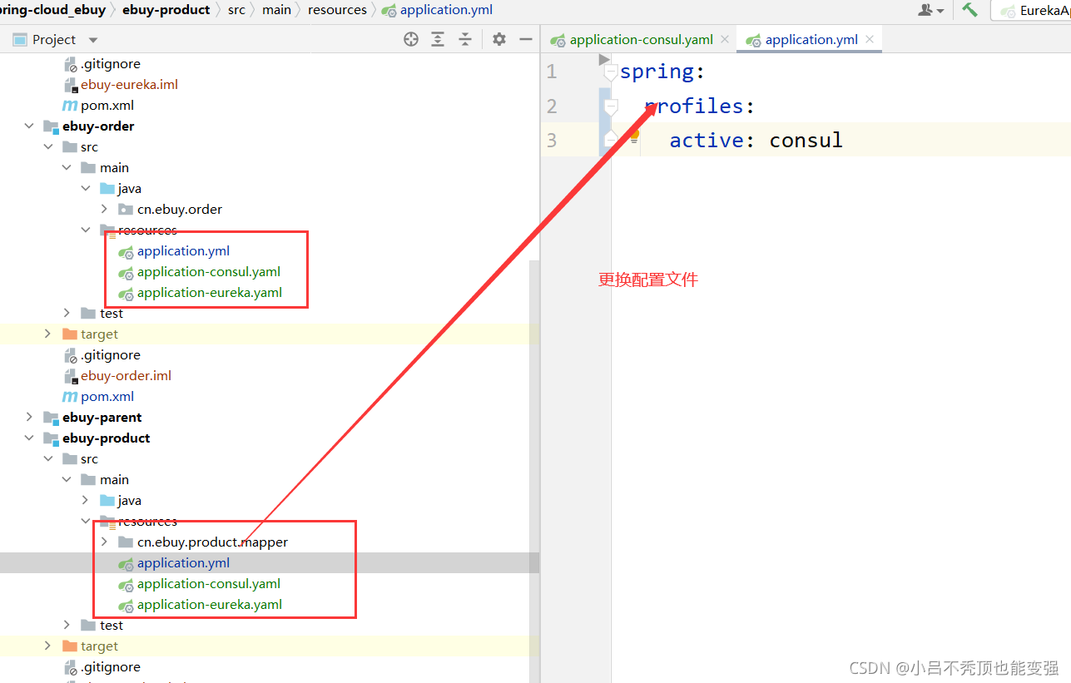Viewport: 1071px width, 683px height.
Task: Click line number 2 in editor gutter
Action: click(x=552, y=106)
